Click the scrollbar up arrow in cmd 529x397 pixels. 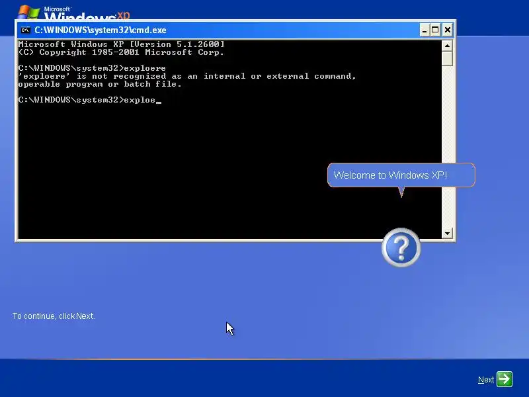pyautogui.click(x=447, y=45)
